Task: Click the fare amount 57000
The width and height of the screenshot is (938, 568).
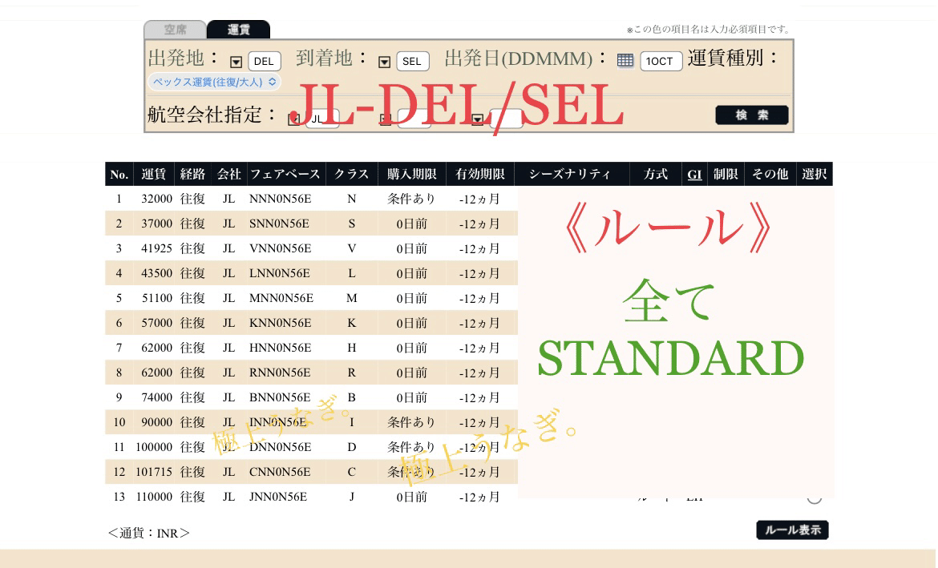Action: [x=156, y=323]
